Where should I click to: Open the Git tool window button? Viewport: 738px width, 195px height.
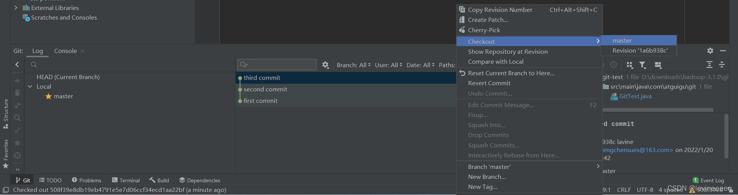[23, 180]
